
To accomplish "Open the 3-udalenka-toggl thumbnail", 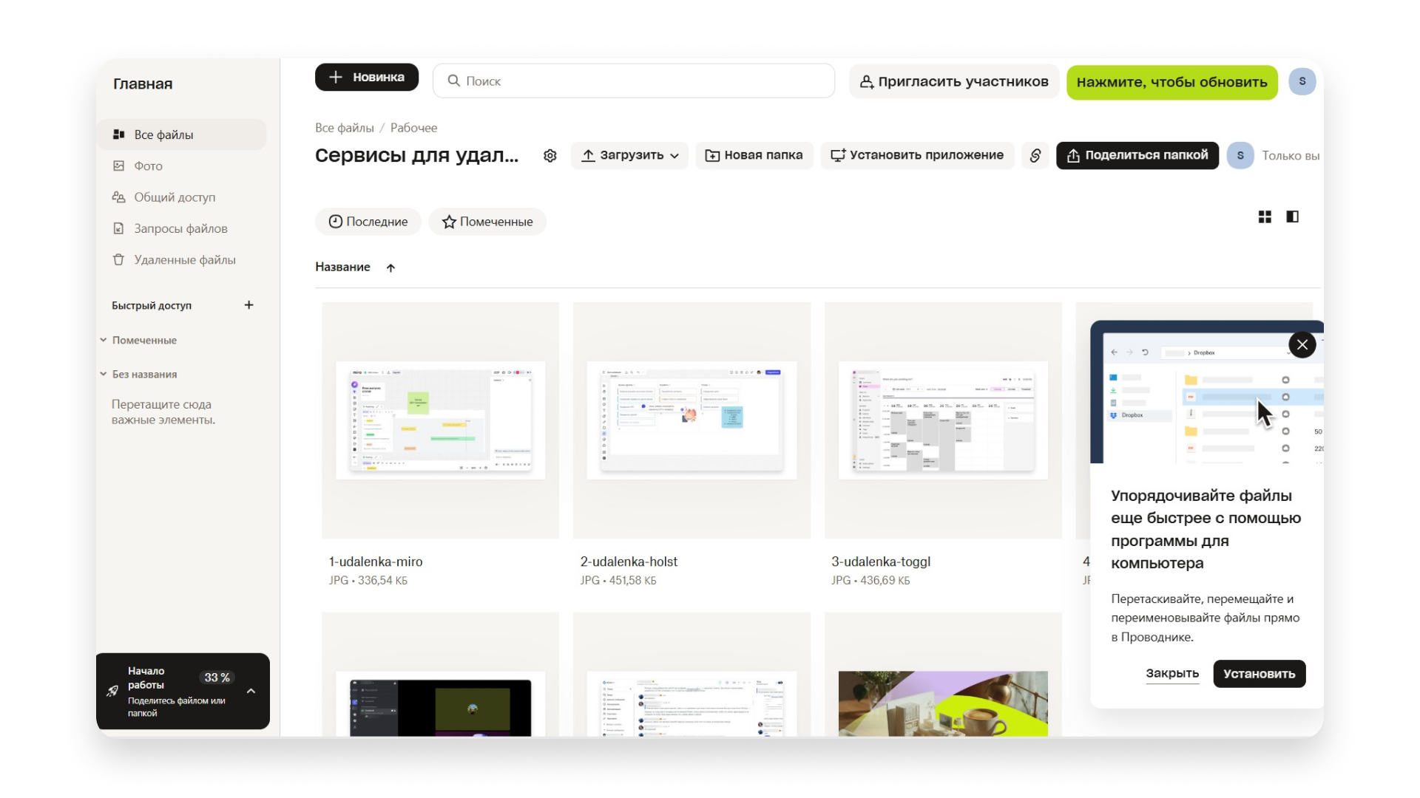I will click(943, 420).
